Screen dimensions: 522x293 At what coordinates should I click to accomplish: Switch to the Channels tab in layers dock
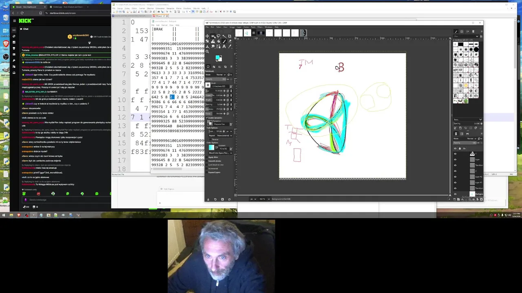[x=462, y=133]
